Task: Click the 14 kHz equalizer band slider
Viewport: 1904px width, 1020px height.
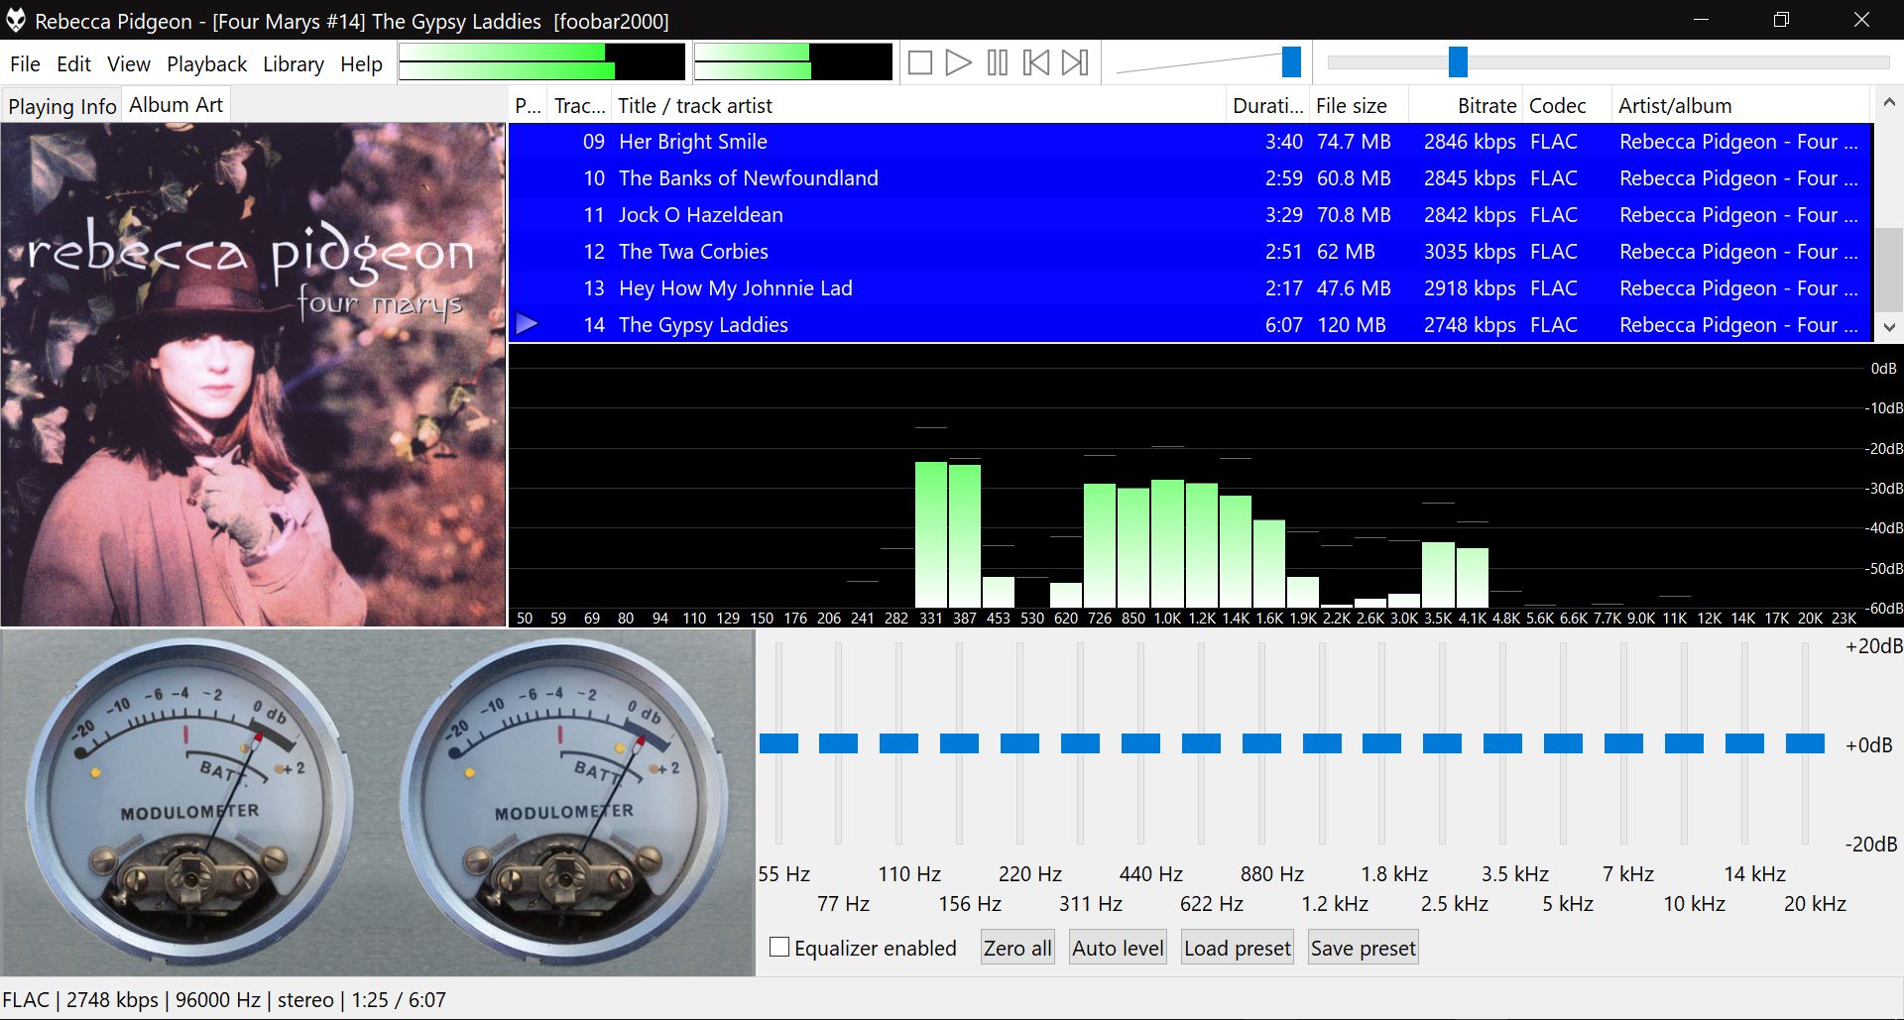Action: tap(1745, 743)
